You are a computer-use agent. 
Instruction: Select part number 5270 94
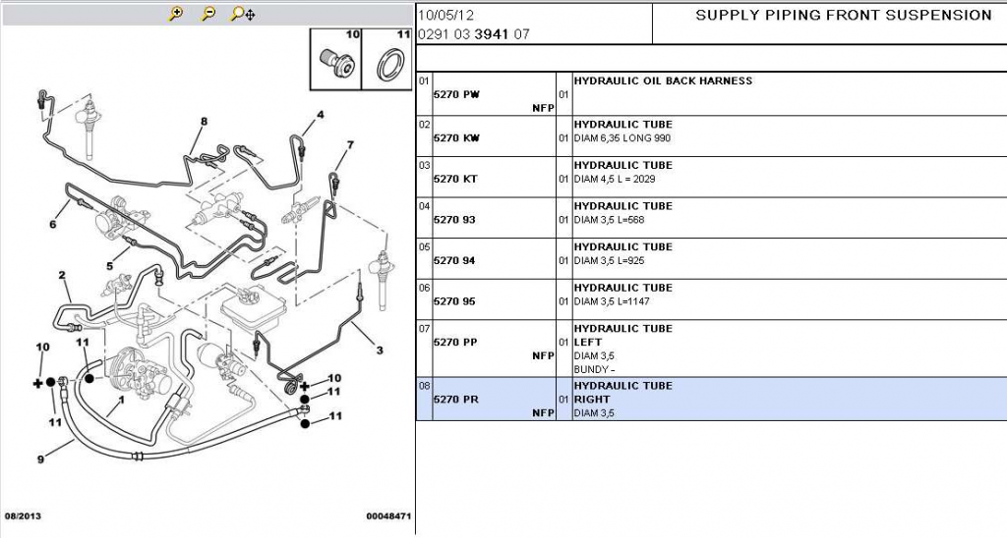click(x=454, y=260)
